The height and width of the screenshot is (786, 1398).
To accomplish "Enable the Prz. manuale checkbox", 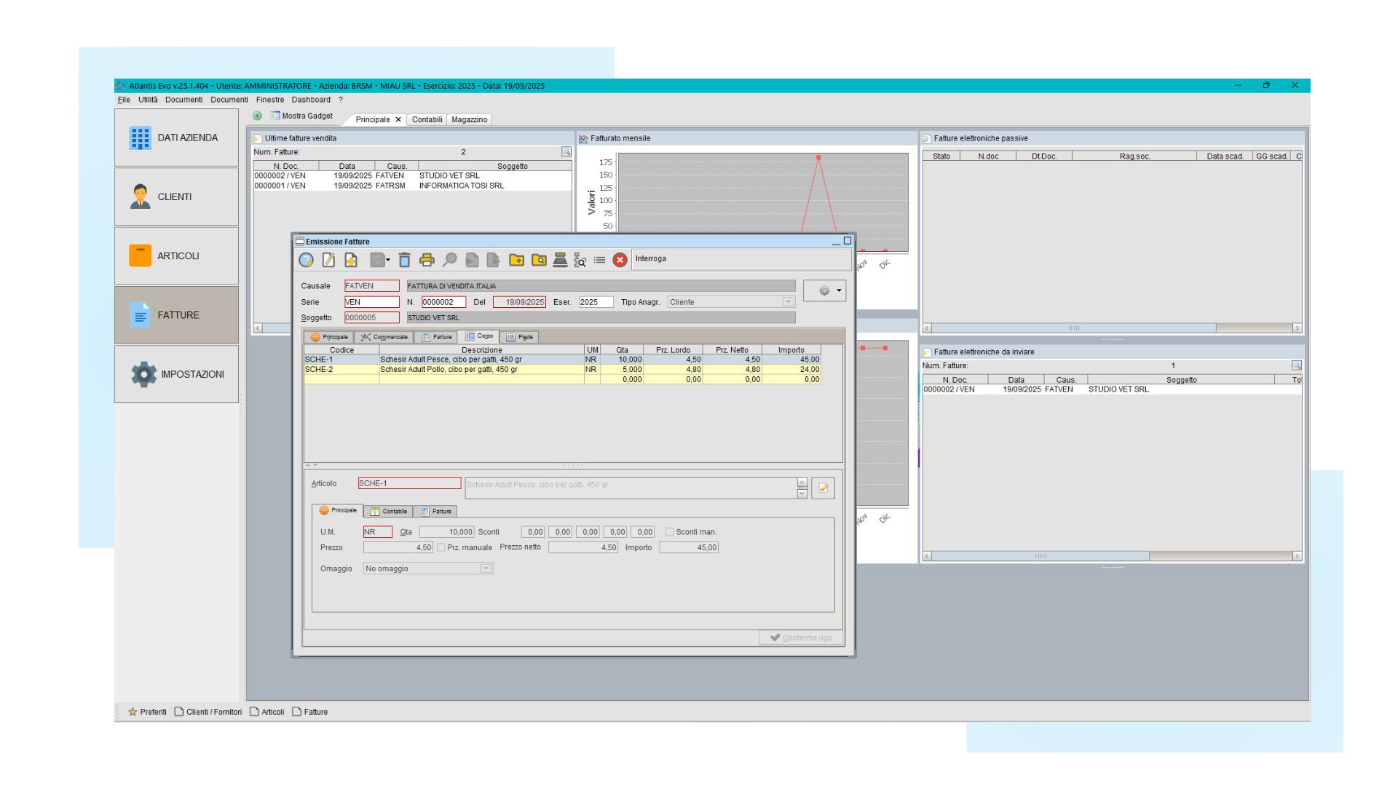I will 441,547.
